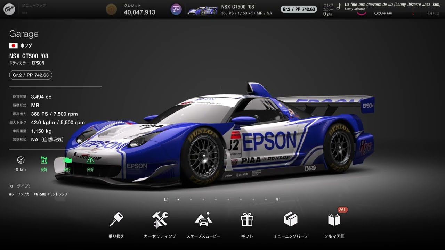Click the MR drivetrain value

[35, 105]
